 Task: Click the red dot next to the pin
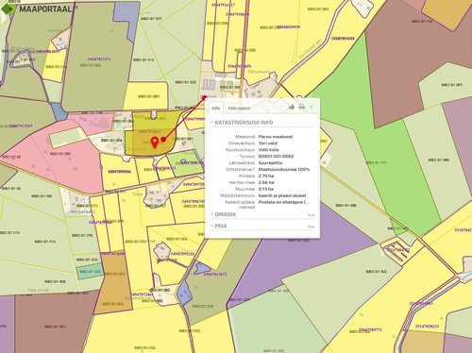coord(163,139)
